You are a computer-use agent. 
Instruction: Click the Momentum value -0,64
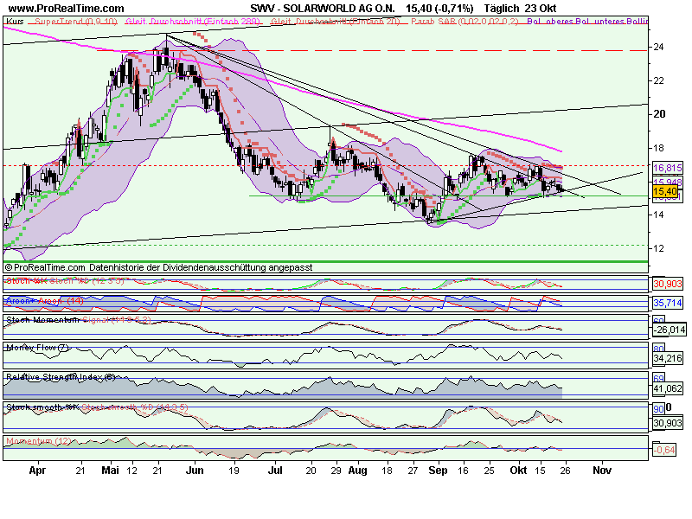point(664,450)
